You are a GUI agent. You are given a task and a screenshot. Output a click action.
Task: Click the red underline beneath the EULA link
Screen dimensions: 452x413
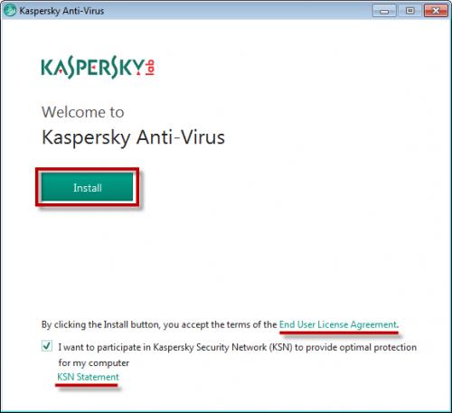339,333
